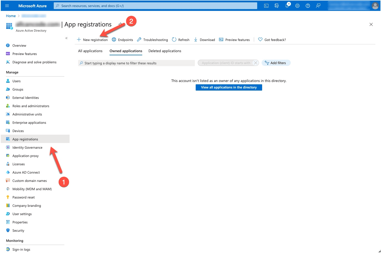Open the Directory and subscription filter icon
The height and width of the screenshot is (253, 381).
277,6
